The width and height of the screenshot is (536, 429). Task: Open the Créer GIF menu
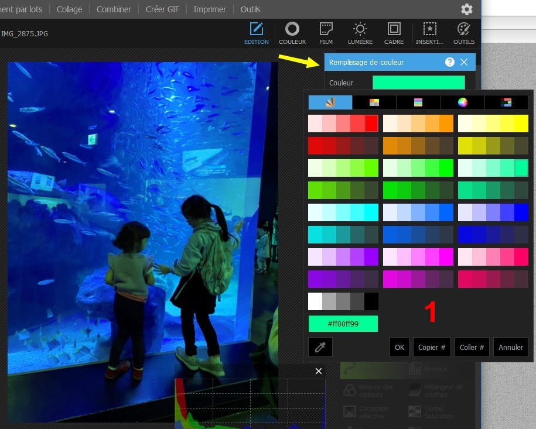pyautogui.click(x=162, y=9)
